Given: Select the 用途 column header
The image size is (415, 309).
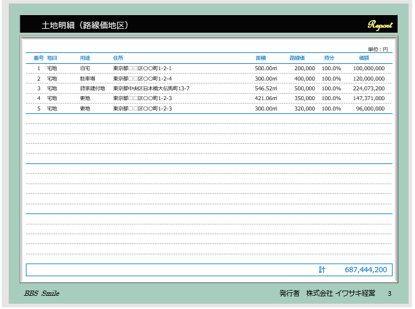Looking at the screenshot, I should (85, 58).
